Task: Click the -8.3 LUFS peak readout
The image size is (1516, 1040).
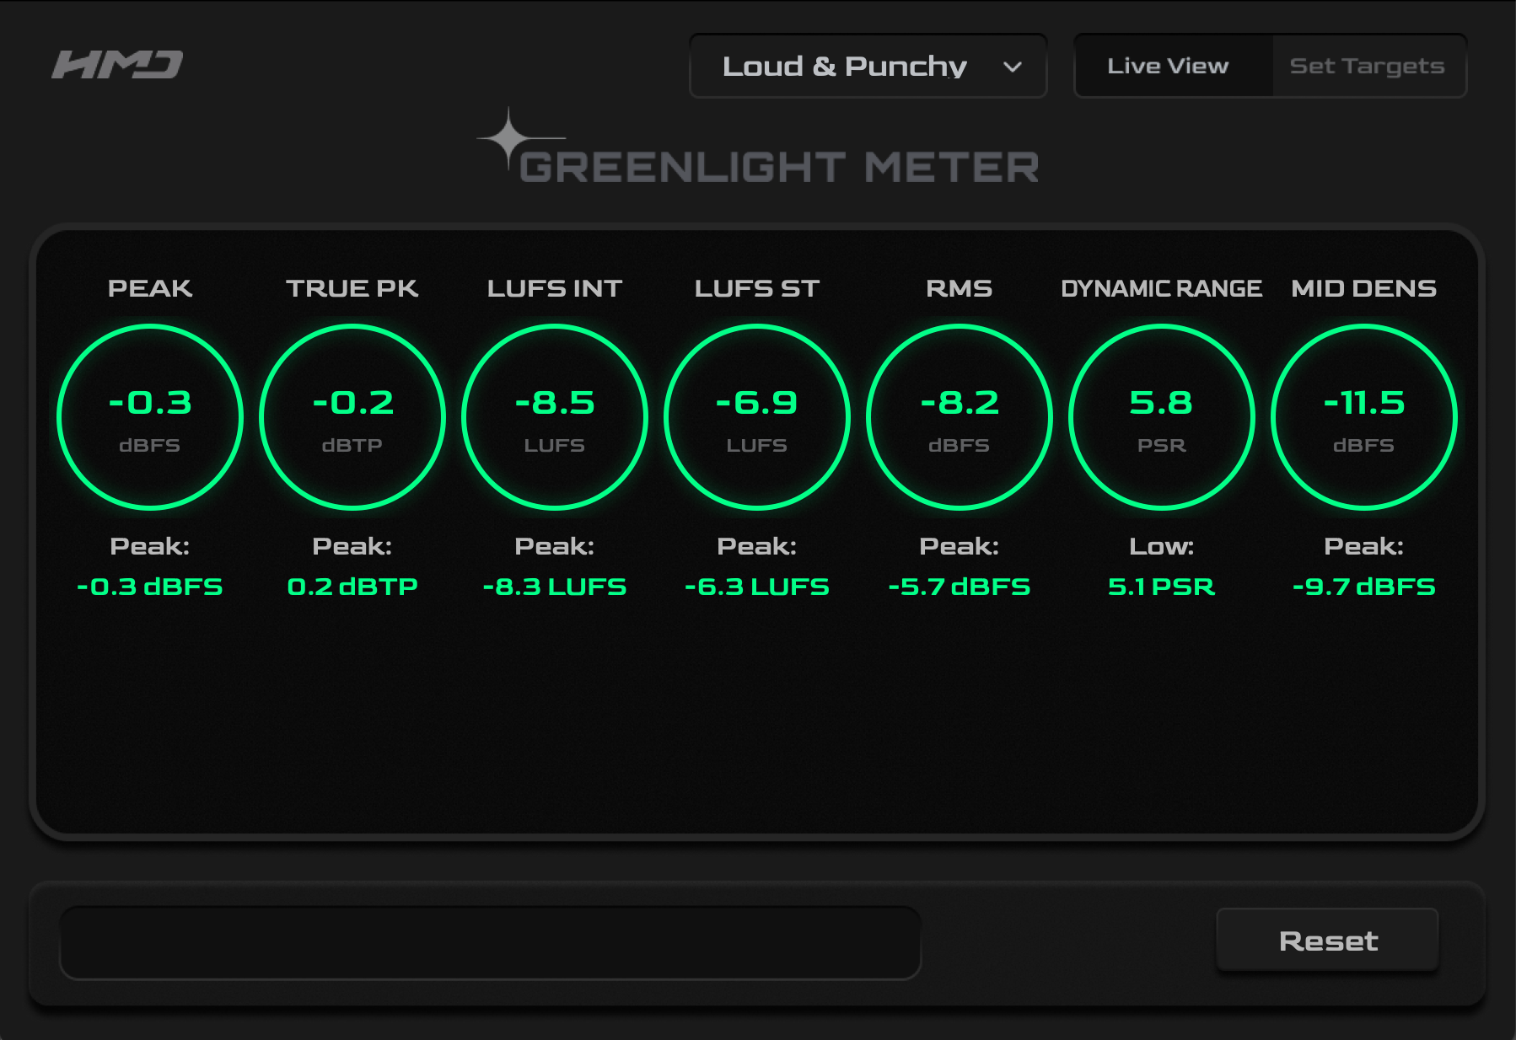Action: pos(555,587)
